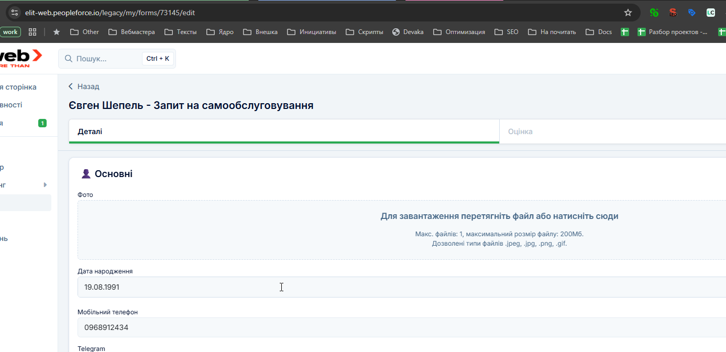Click the Дозволені типи файлів hint text

click(x=499, y=244)
